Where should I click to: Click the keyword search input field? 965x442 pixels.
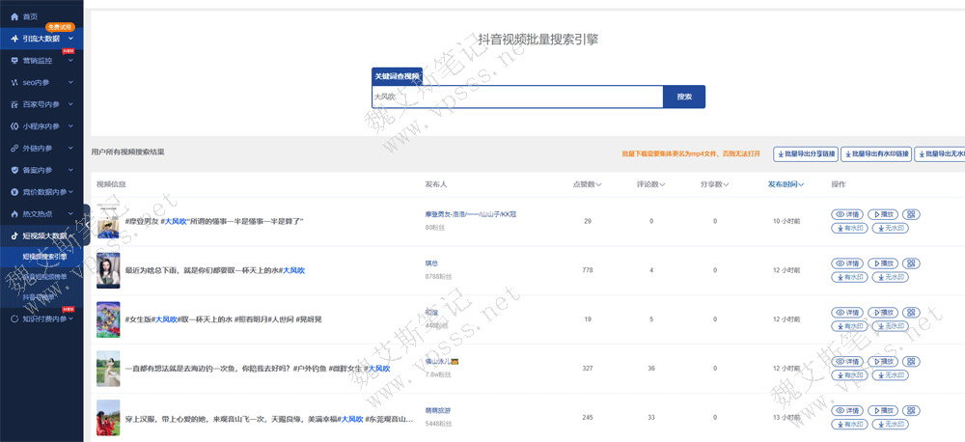pyautogui.click(x=517, y=97)
